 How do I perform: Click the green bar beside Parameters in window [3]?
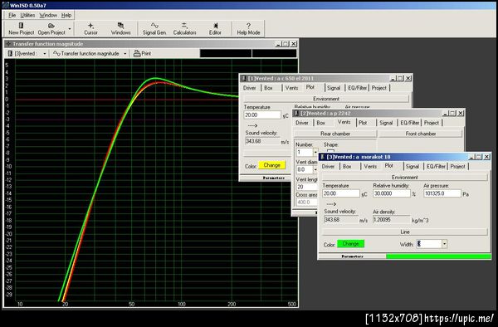[438, 256]
